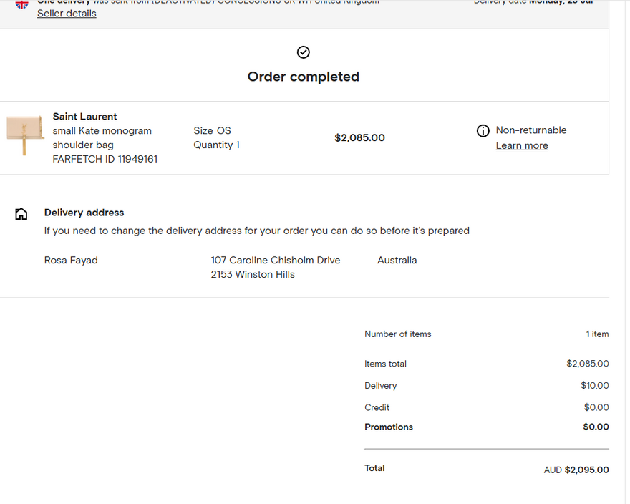Image resolution: width=630 pixels, height=504 pixels.
Task: Click the Order completed heading
Action: pos(304,77)
